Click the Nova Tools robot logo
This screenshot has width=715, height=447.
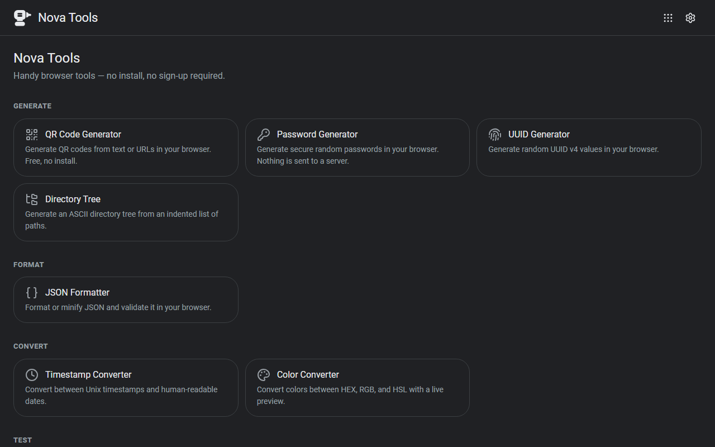pos(22,18)
